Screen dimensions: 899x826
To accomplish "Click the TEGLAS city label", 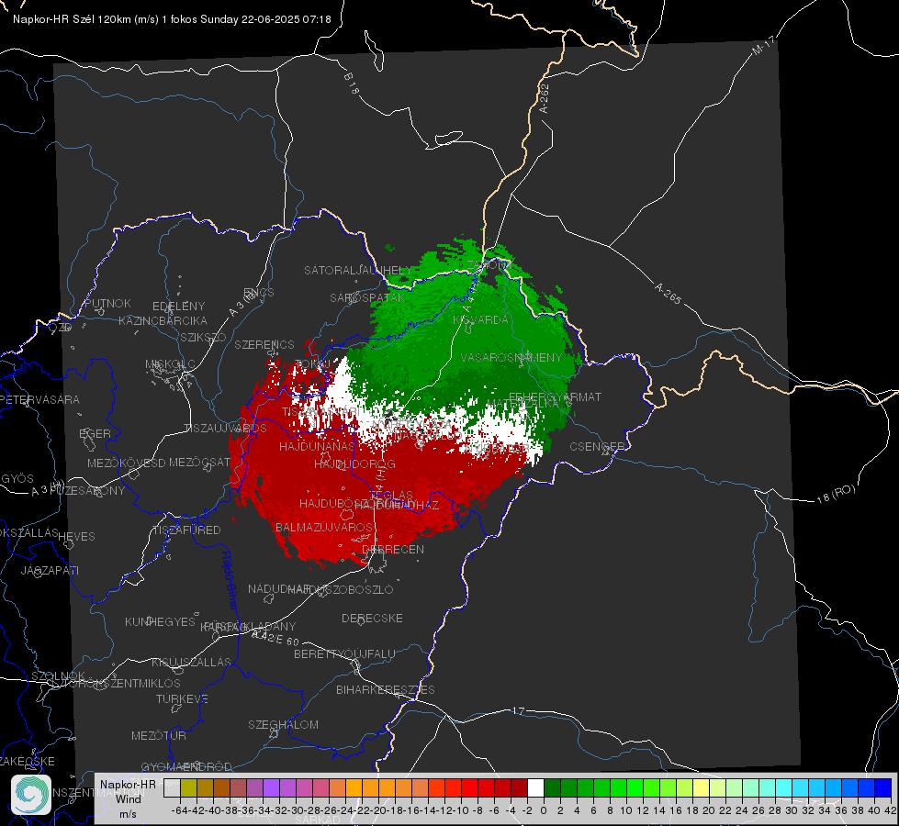I will 391,496.
